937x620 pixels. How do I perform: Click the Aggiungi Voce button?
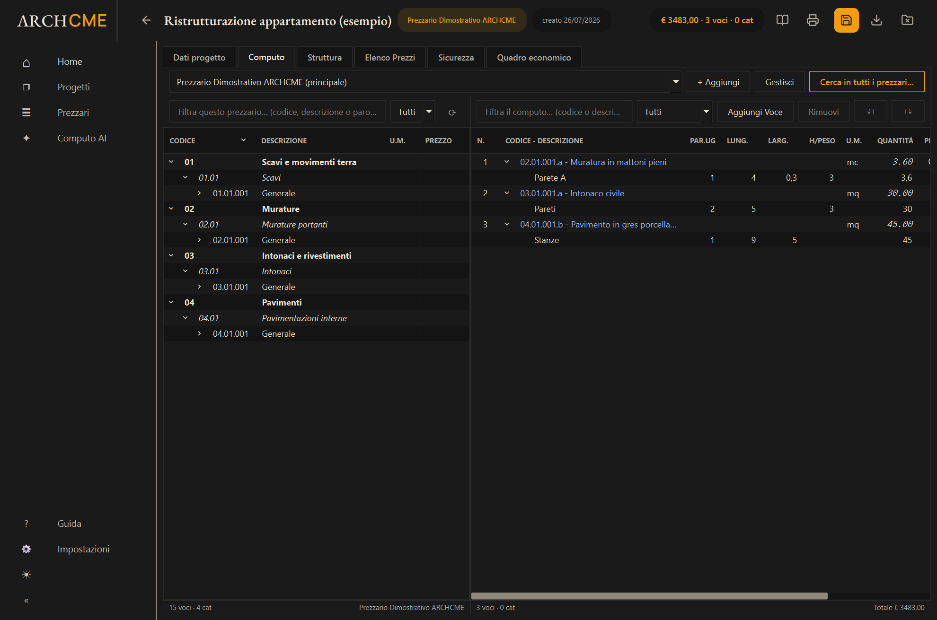(x=755, y=112)
